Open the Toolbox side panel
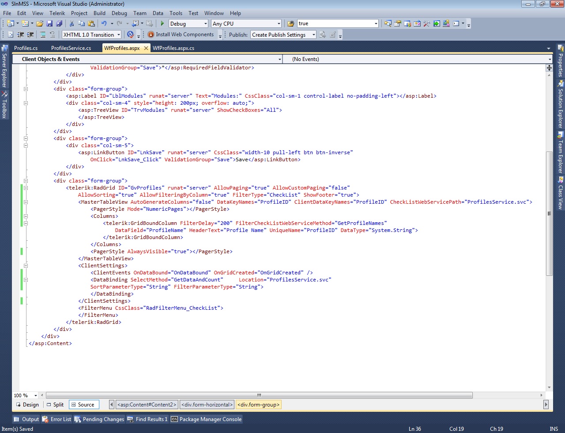The height and width of the screenshot is (433, 565). (x=4, y=105)
